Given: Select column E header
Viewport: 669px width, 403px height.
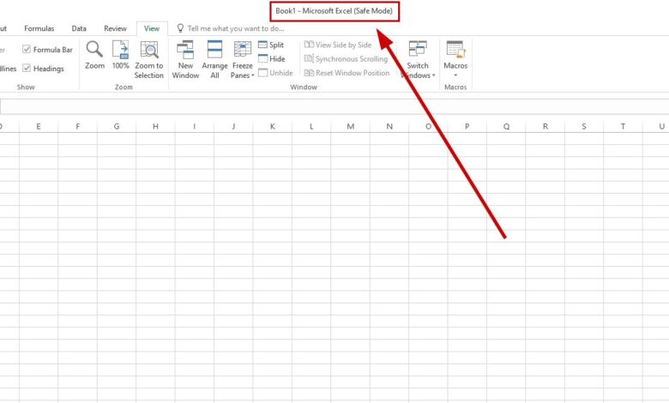Looking at the screenshot, I should click(x=39, y=126).
